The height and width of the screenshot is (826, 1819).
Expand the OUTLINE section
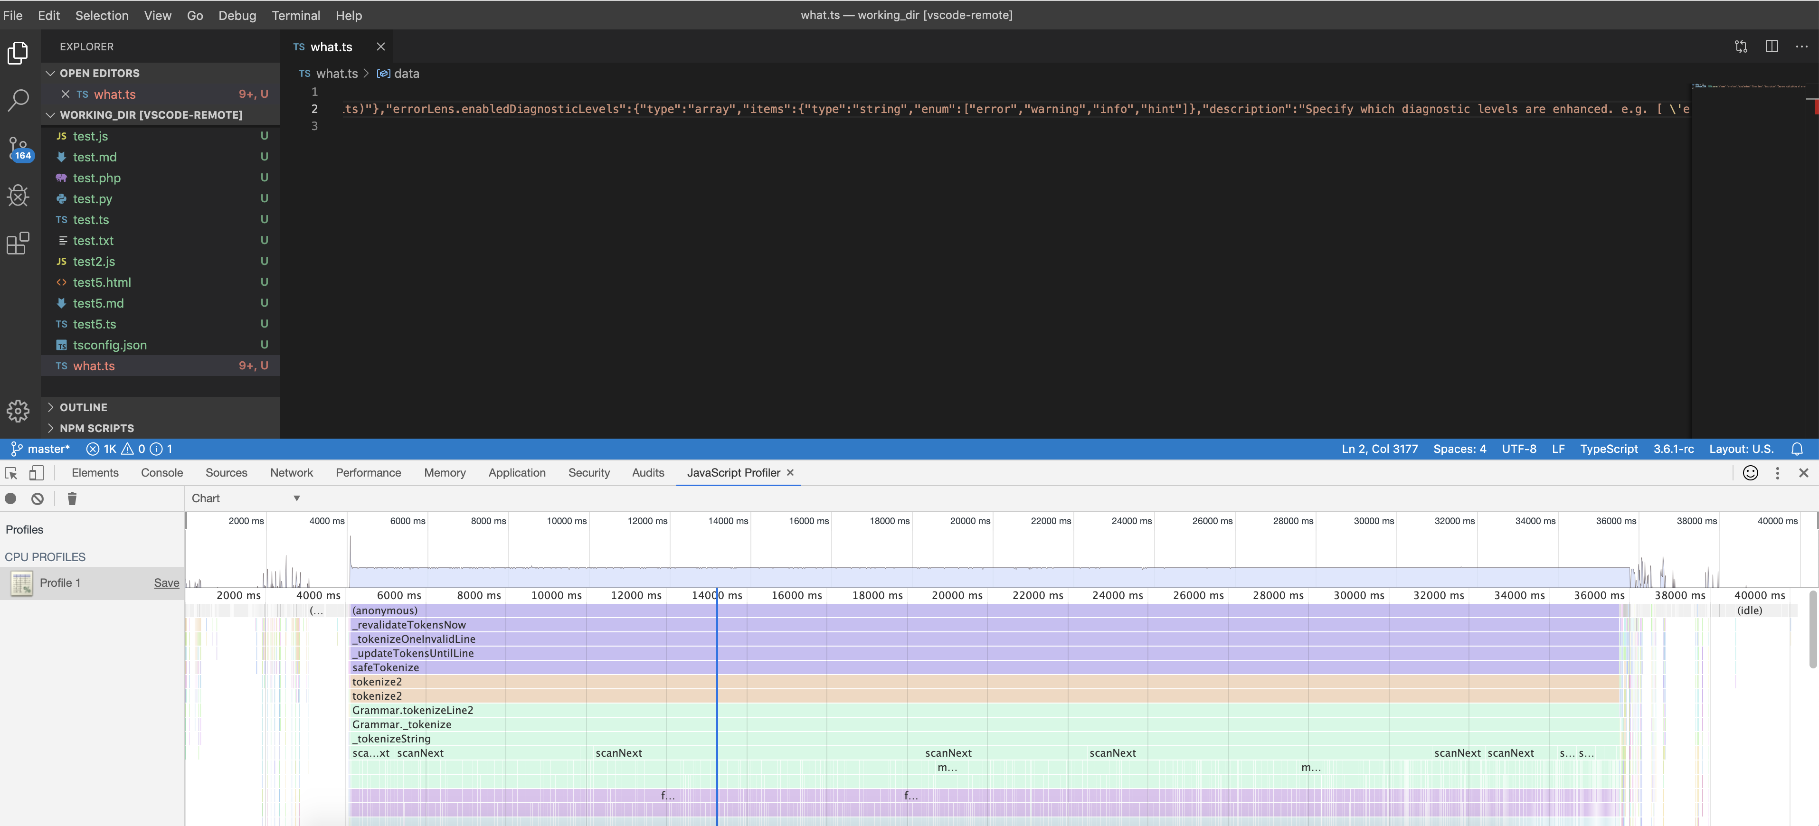[x=84, y=407]
